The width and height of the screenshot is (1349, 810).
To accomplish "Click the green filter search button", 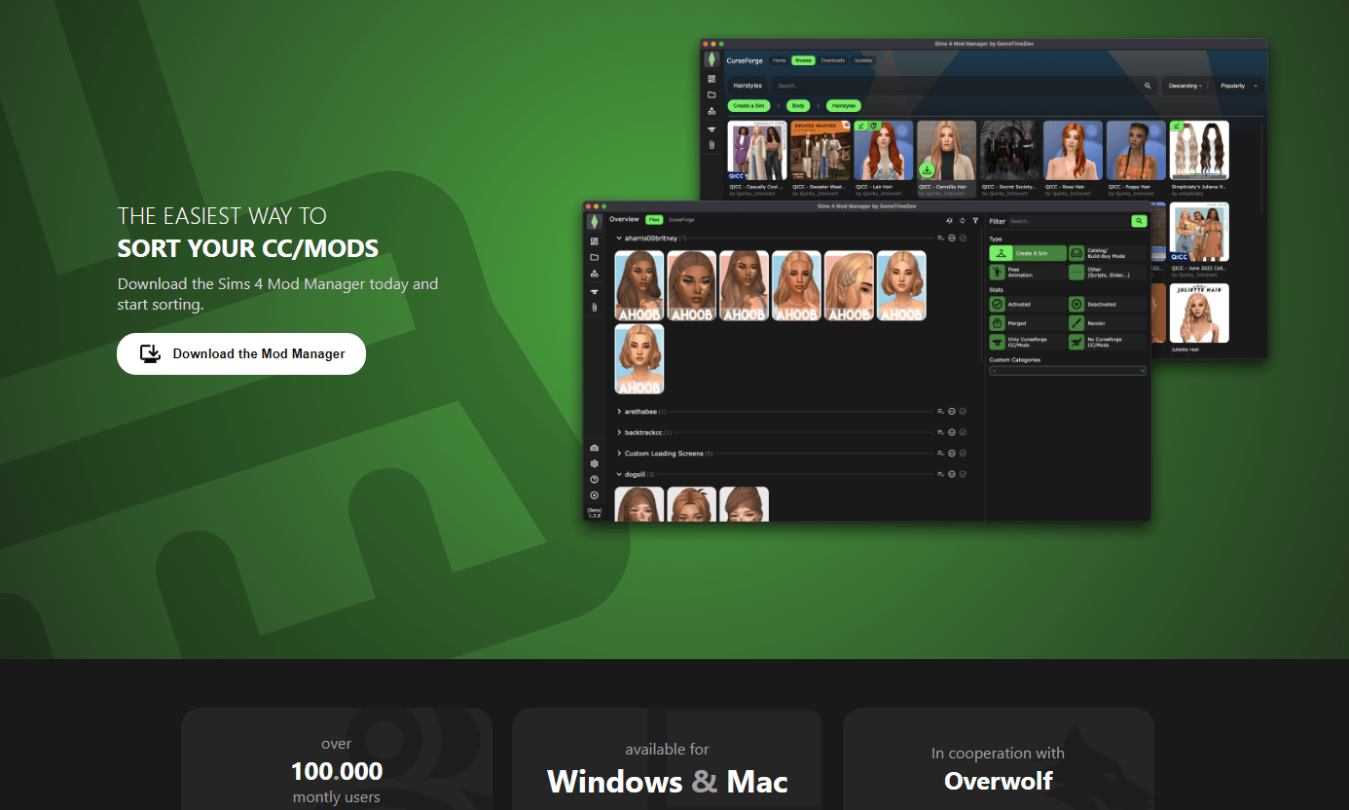I will tap(1139, 221).
